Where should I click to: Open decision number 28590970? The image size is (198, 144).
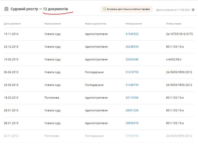(132, 123)
